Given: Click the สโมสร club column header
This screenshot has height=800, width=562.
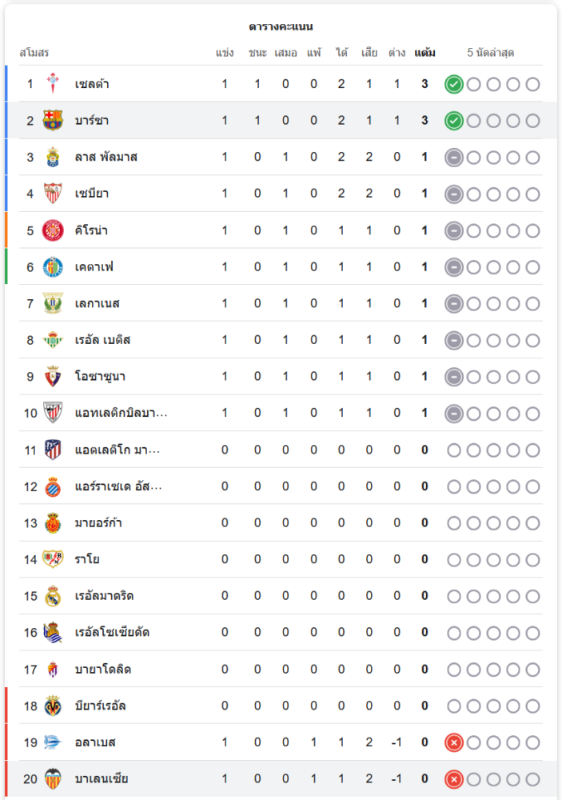Looking at the screenshot, I should [x=34, y=53].
